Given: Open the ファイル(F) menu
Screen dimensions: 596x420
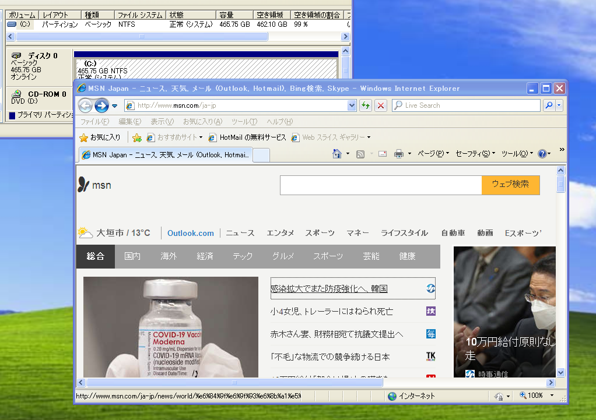Looking at the screenshot, I should [94, 122].
